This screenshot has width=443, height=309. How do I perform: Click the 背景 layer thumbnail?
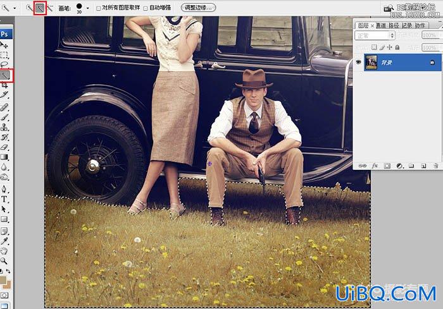[371, 62]
